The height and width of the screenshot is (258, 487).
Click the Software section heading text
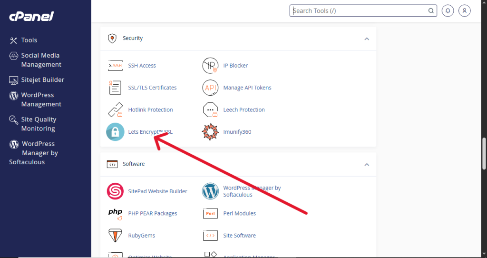pos(134,164)
